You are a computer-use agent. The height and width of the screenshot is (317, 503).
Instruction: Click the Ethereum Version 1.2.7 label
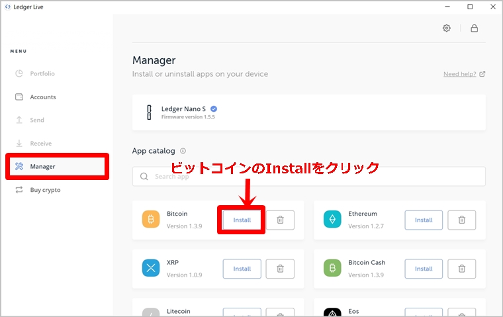(x=366, y=226)
